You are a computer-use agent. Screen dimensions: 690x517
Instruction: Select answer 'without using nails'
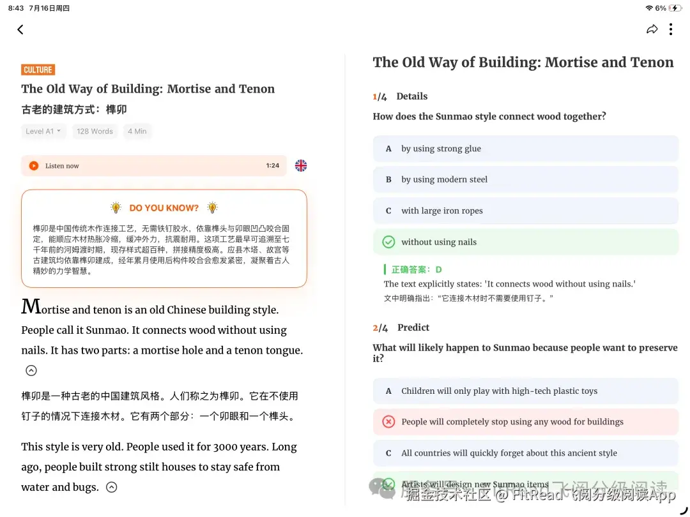[x=525, y=242]
